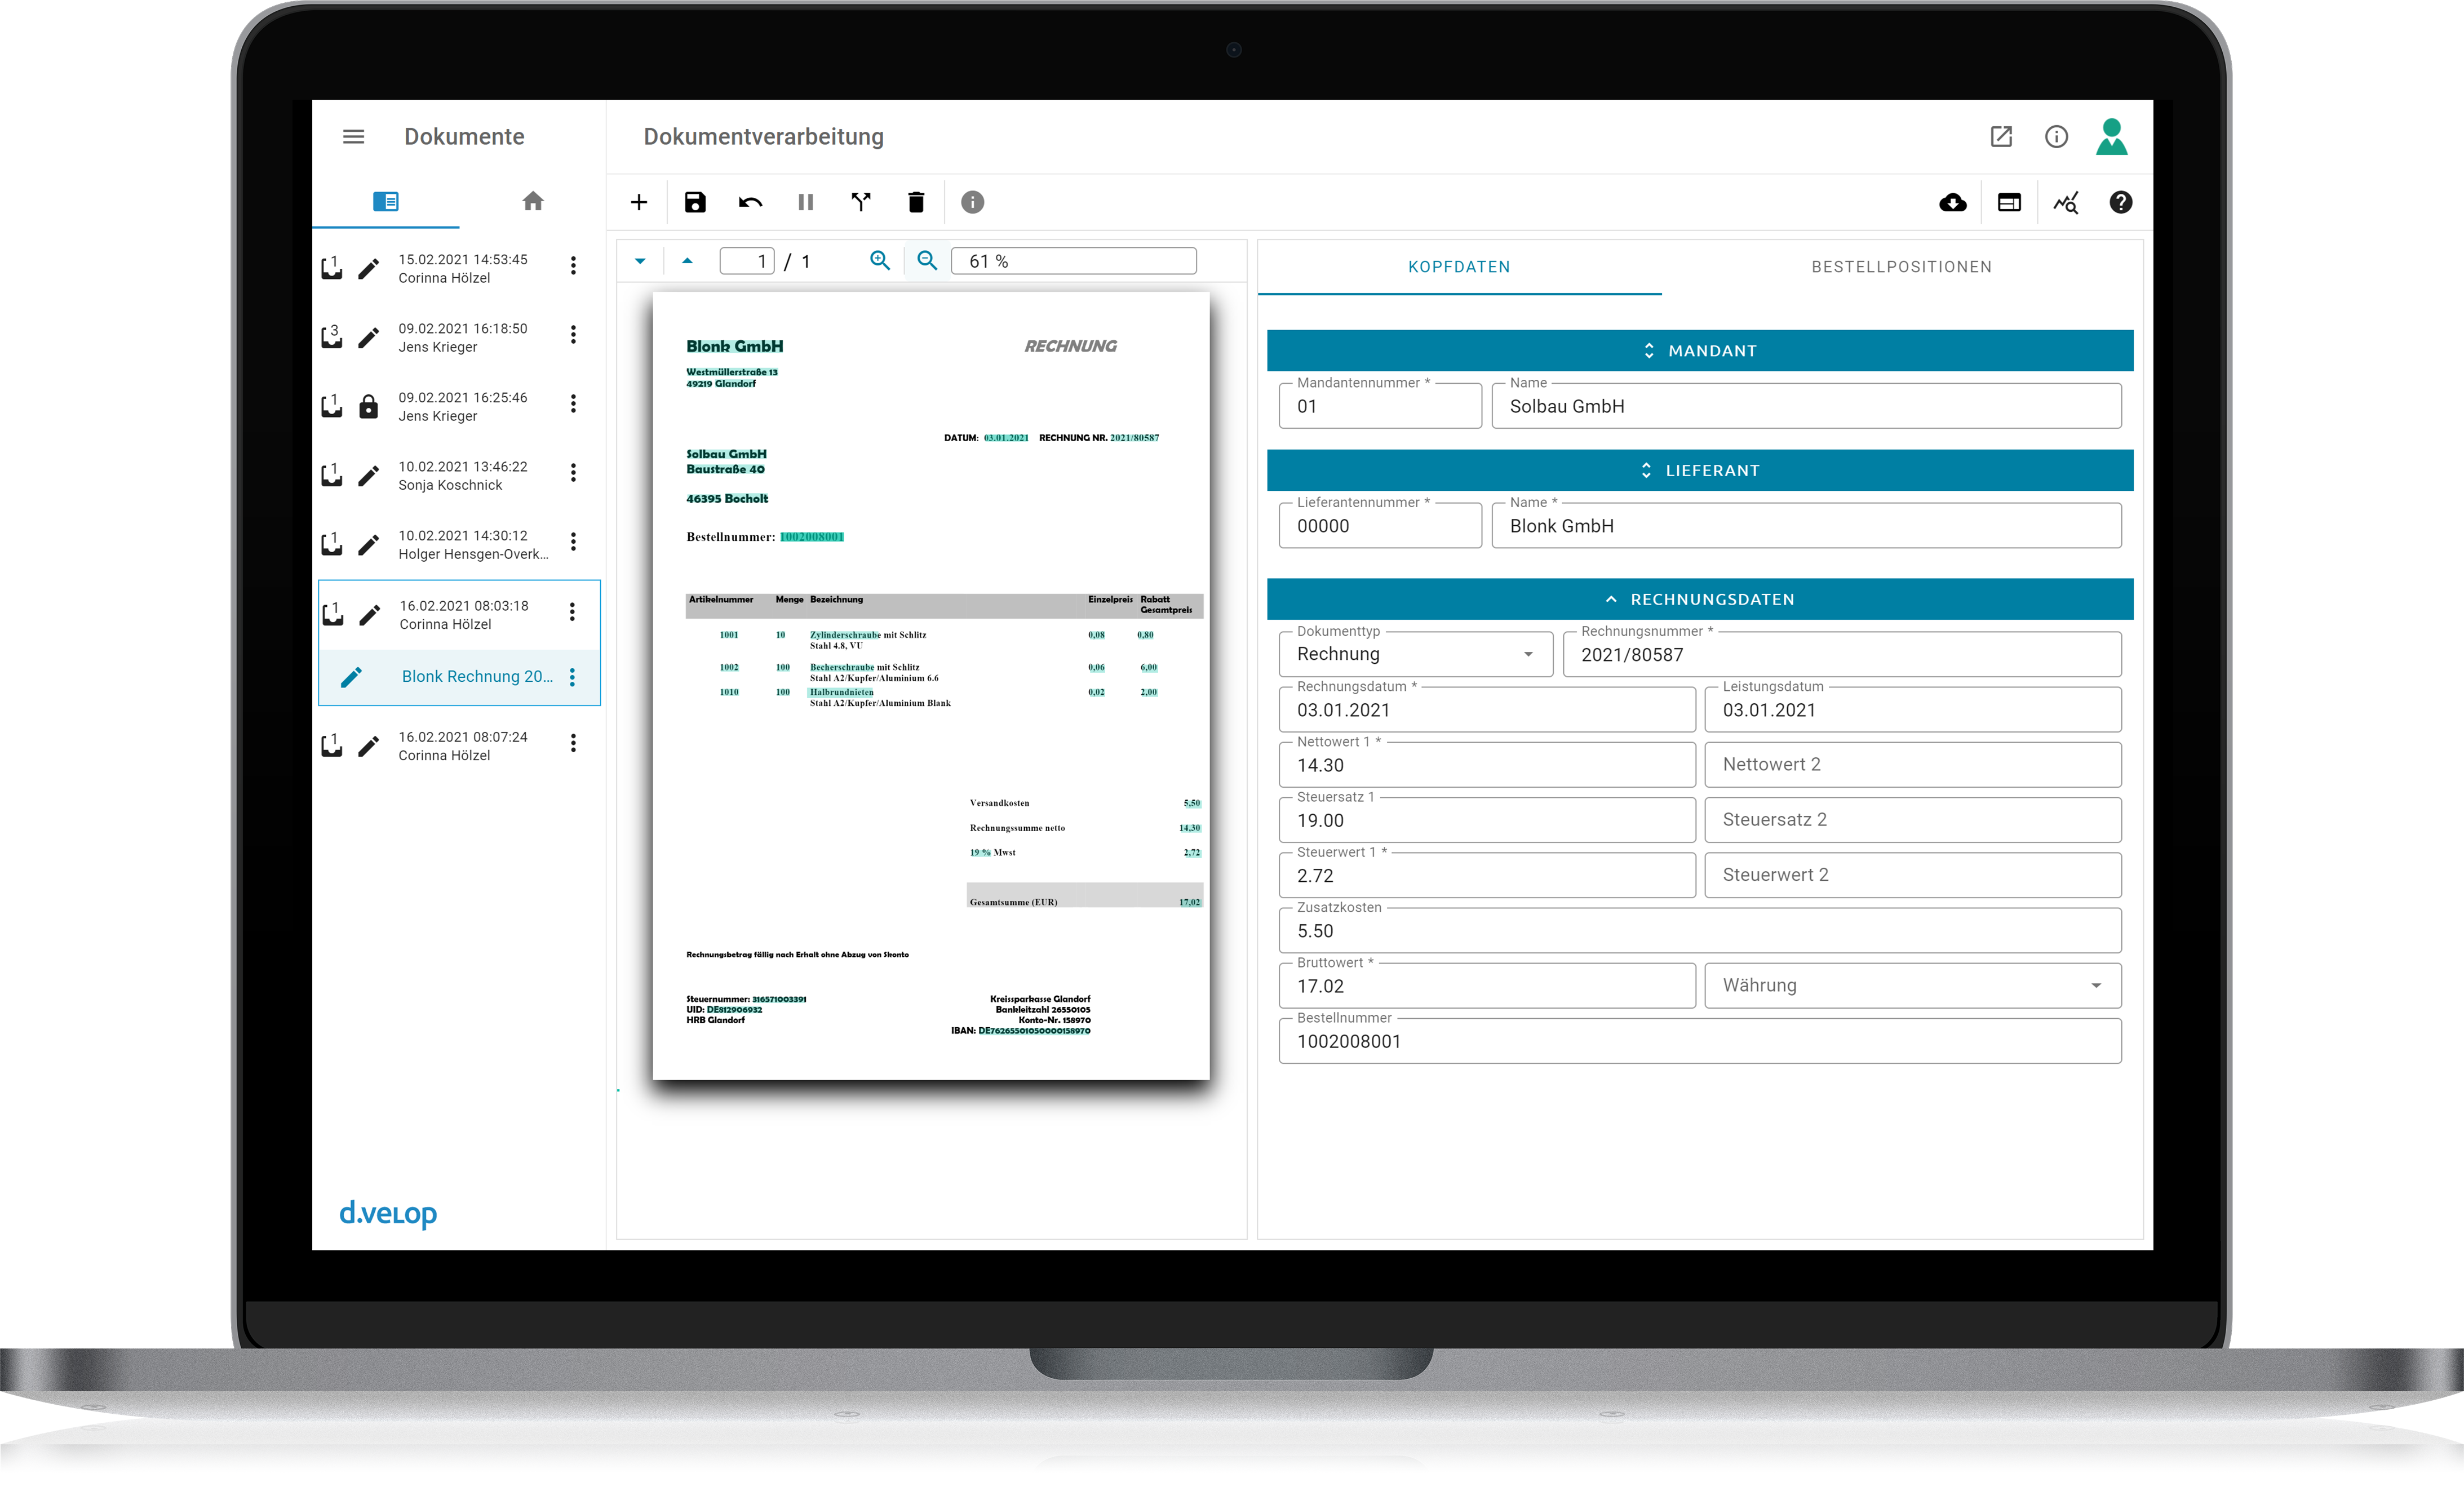This screenshot has height=1487, width=2464.
Task: Click the cloud download icon
Action: point(1952,203)
